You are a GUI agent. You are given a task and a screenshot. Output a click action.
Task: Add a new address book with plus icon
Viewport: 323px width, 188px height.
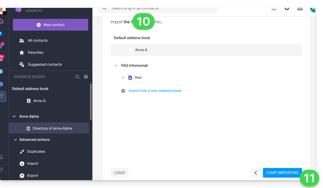[x=86, y=77]
